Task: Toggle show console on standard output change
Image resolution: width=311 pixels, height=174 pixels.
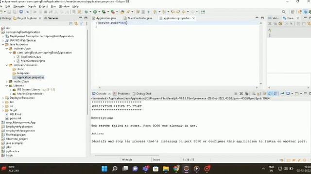Action: [270, 93]
